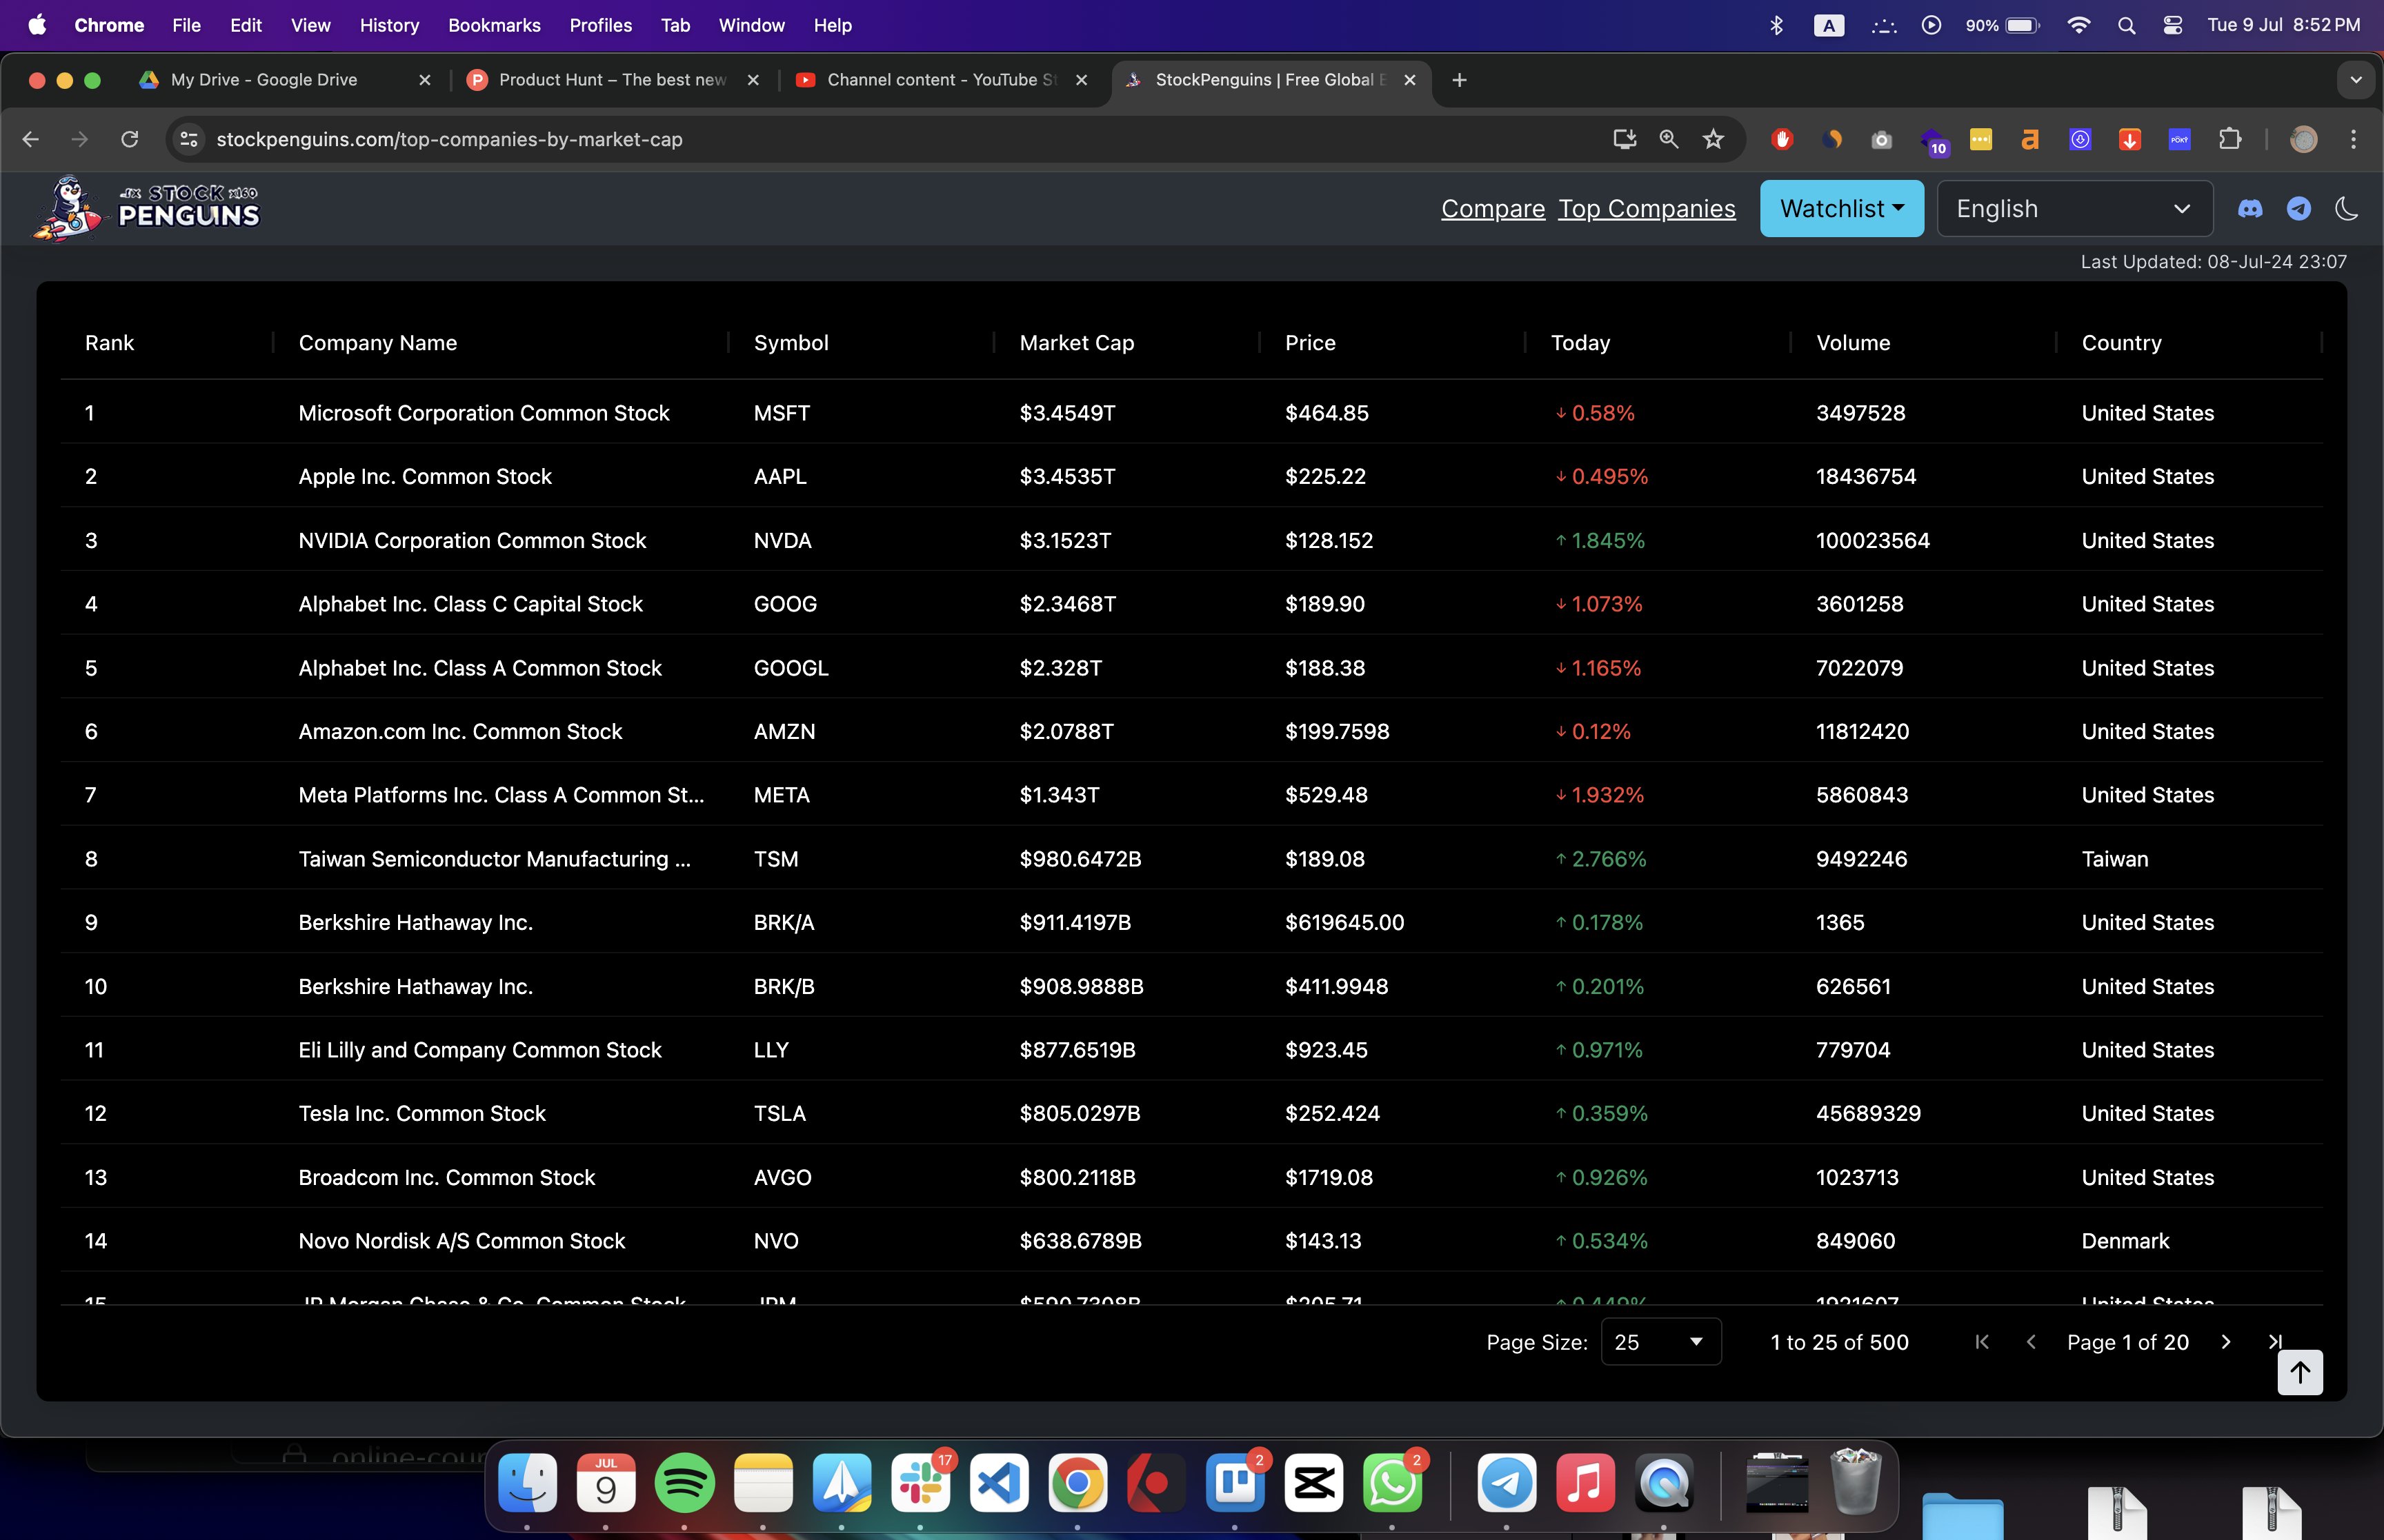This screenshot has height=1540, width=2384.
Task: Go to the next page arrow
Action: click(x=2226, y=1342)
